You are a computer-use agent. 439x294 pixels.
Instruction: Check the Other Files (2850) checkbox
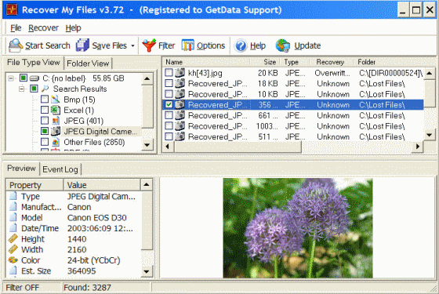(45, 142)
